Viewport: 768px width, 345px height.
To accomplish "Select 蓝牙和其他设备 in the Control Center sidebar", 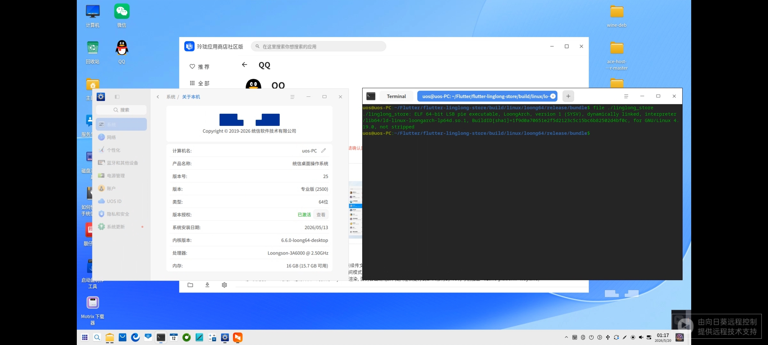I will [x=121, y=163].
